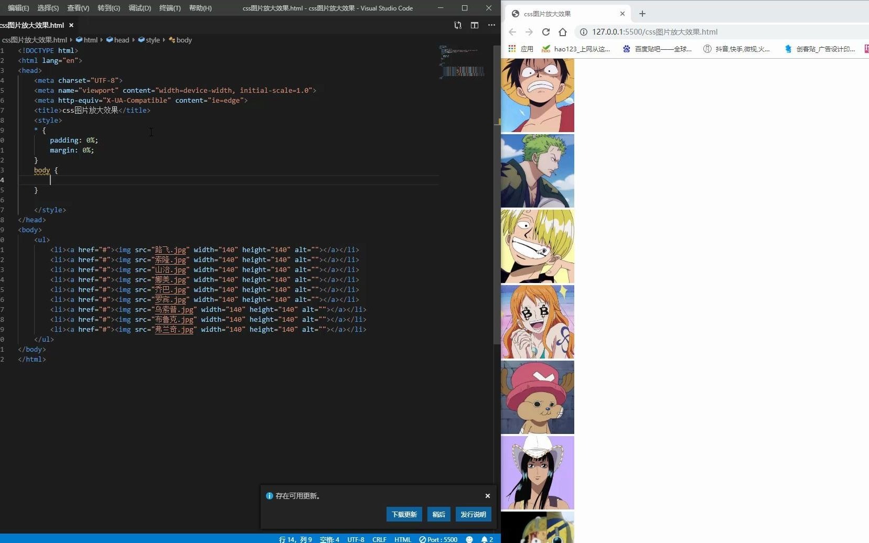Click the 发行说明 button
Viewport: 869px width, 543px height.
tap(473, 514)
